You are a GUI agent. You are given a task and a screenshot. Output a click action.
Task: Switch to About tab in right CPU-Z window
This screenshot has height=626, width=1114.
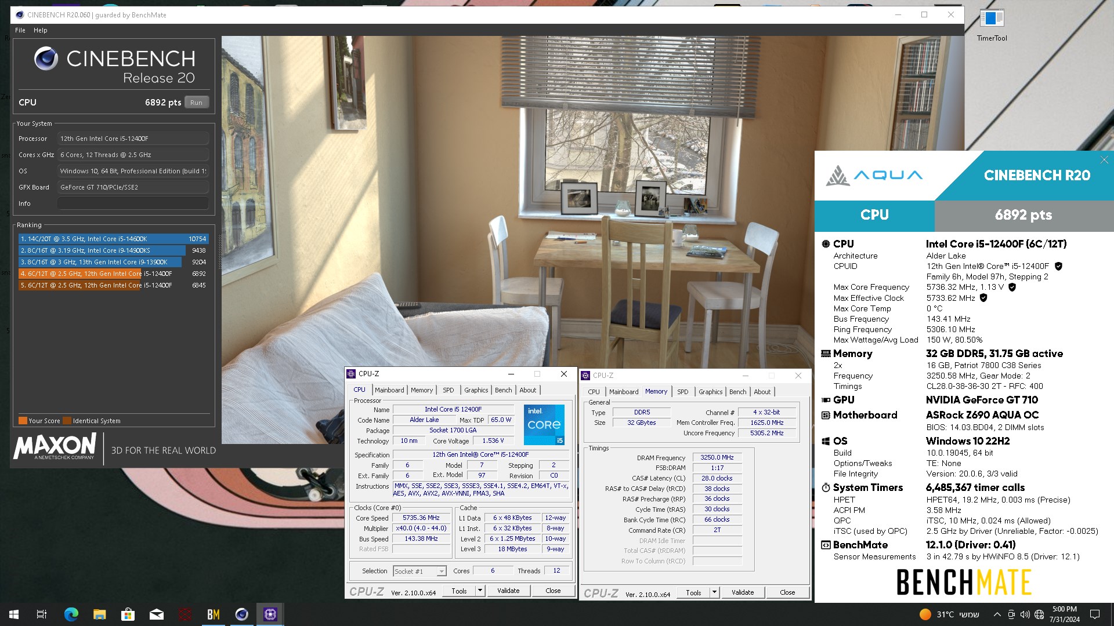click(762, 392)
